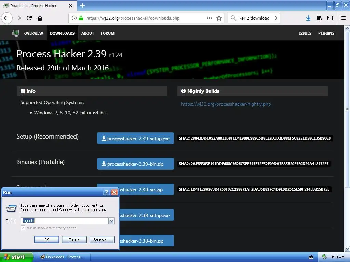Open a new tab with plus button
This screenshot has width=350, height=262.
82,5
